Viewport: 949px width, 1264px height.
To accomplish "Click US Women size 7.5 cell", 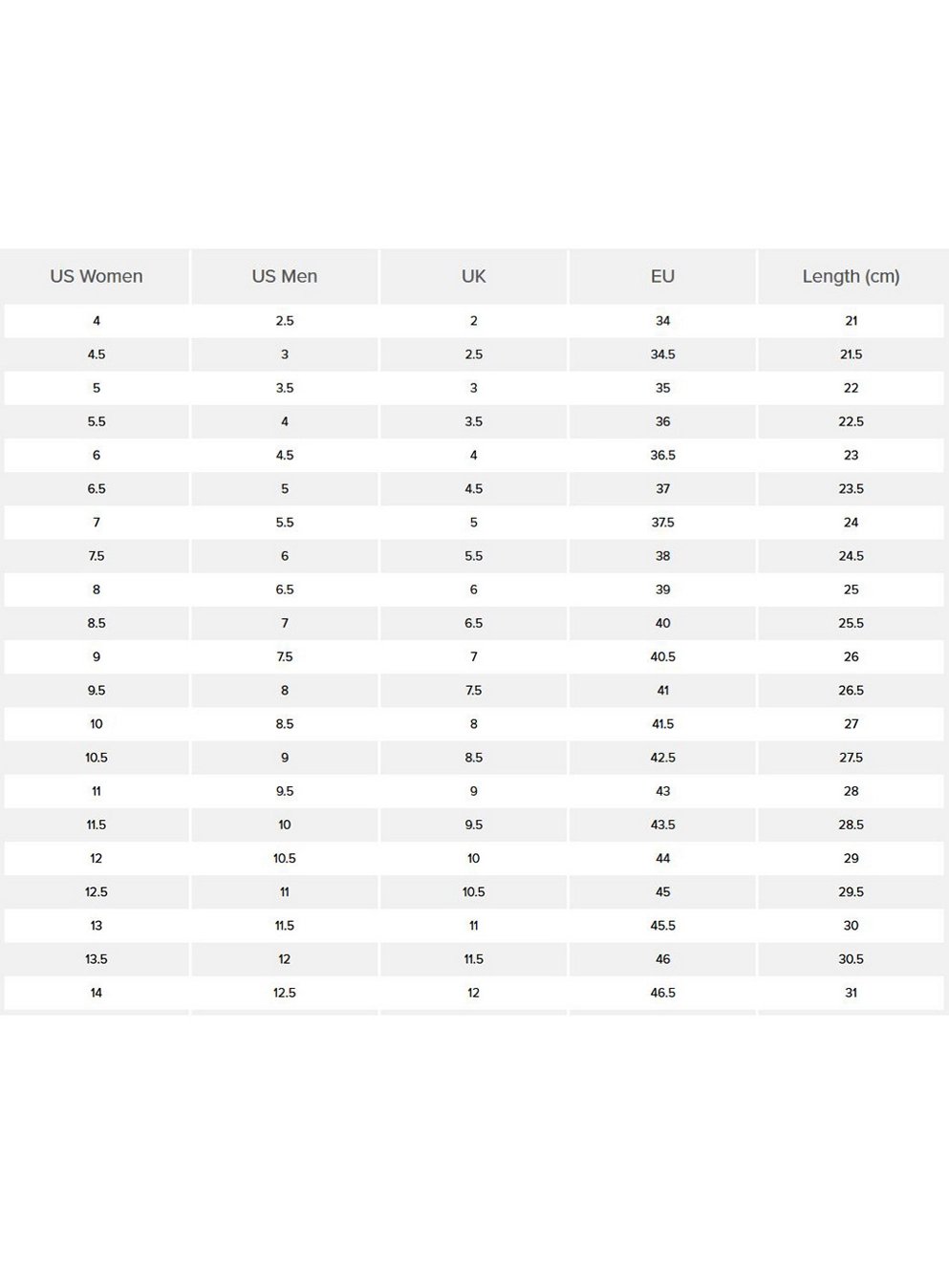I will point(97,556).
